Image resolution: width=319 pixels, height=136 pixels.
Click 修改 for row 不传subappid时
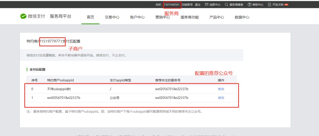(221, 89)
